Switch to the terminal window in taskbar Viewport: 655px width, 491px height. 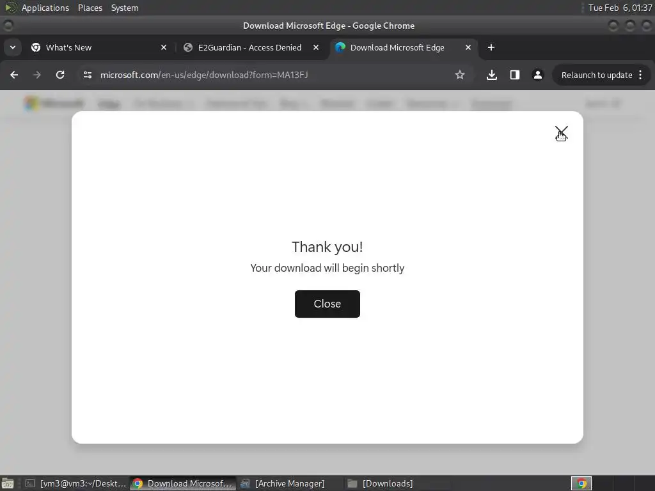(x=75, y=483)
